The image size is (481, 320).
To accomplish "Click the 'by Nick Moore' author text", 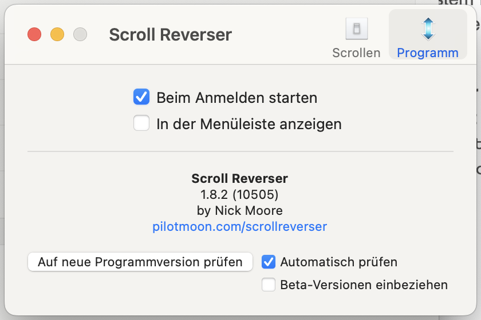I will tap(239, 210).
